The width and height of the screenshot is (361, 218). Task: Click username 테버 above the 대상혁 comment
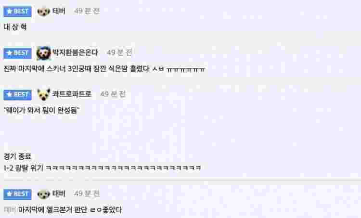(x=59, y=11)
